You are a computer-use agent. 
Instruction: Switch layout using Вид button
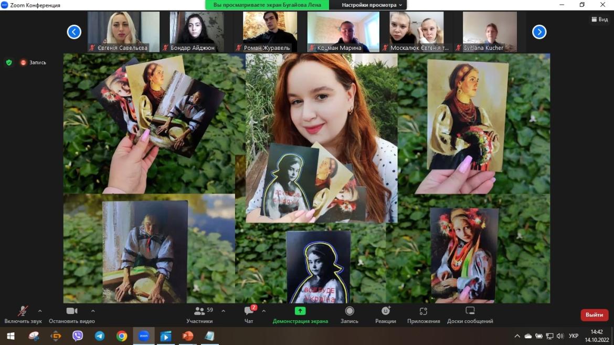pos(599,19)
